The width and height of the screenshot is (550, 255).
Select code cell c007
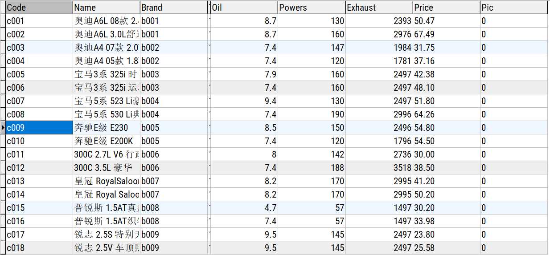point(39,101)
